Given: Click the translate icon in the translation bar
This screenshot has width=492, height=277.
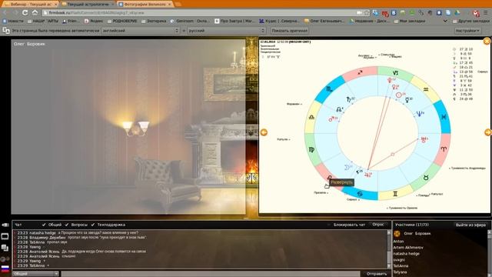Looking at the screenshot, I should point(5,31).
